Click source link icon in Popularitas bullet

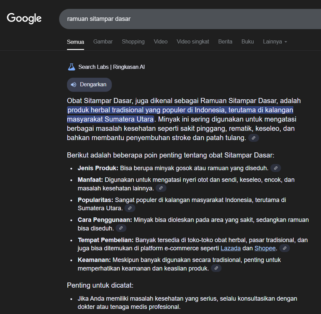click(x=130, y=208)
